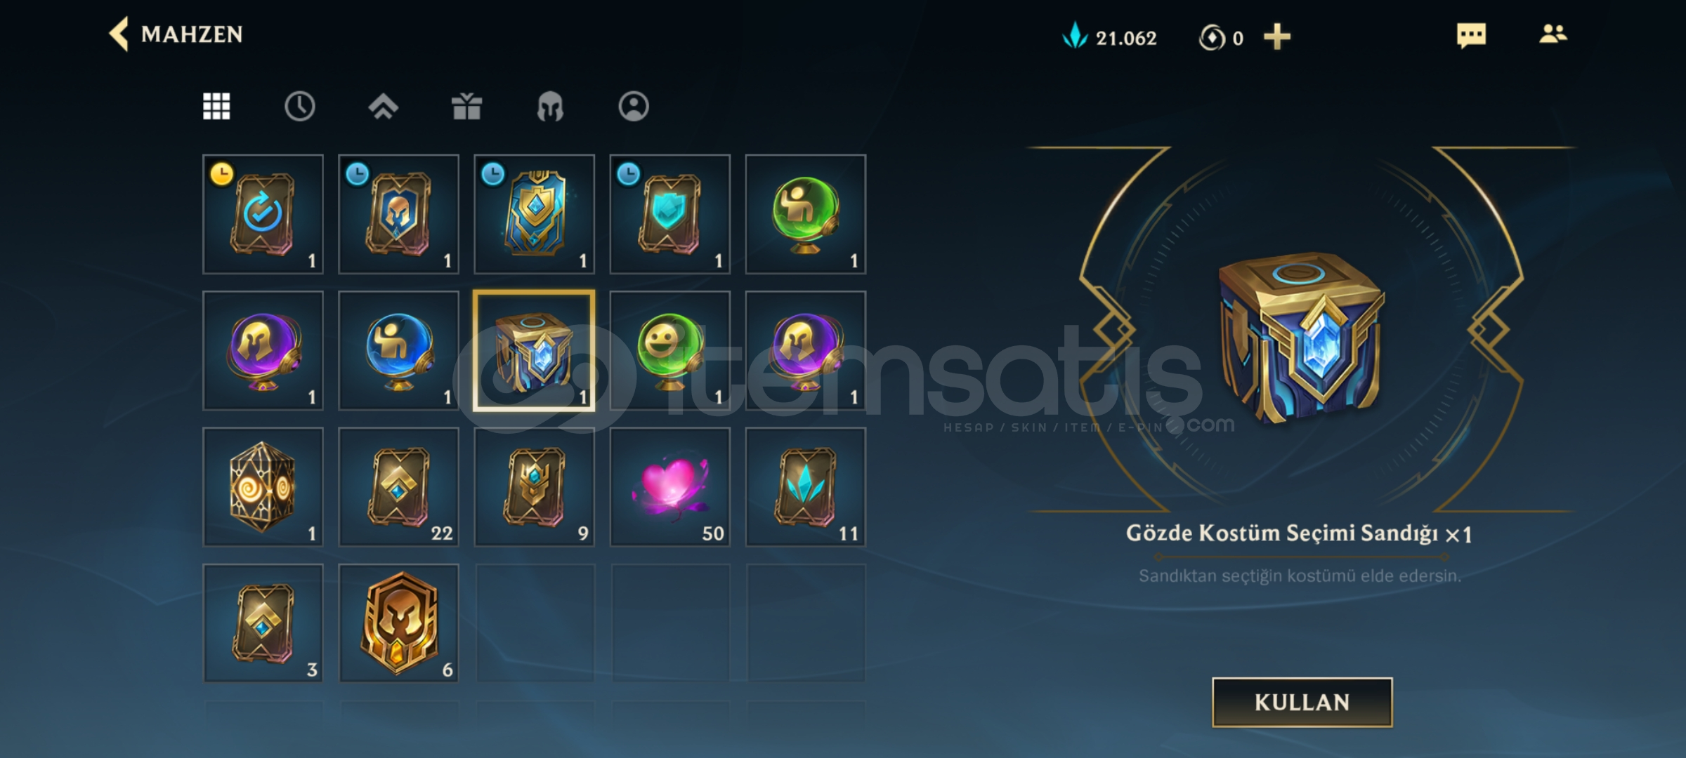Image resolution: width=1686 pixels, height=758 pixels.
Task: Switch to the helmet champions filter tab
Action: click(x=550, y=107)
